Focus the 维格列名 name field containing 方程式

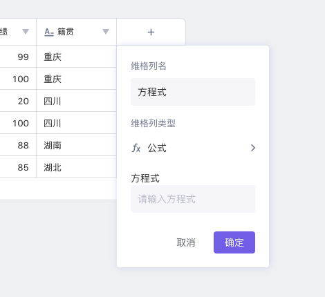click(x=193, y=92)
